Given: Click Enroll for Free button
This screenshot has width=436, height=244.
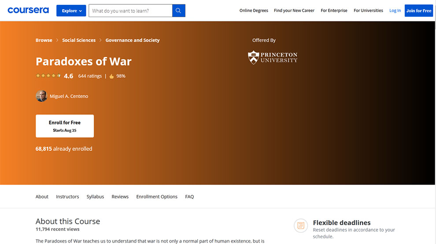Looking at the screenshot, I should (x=64, y=126).
